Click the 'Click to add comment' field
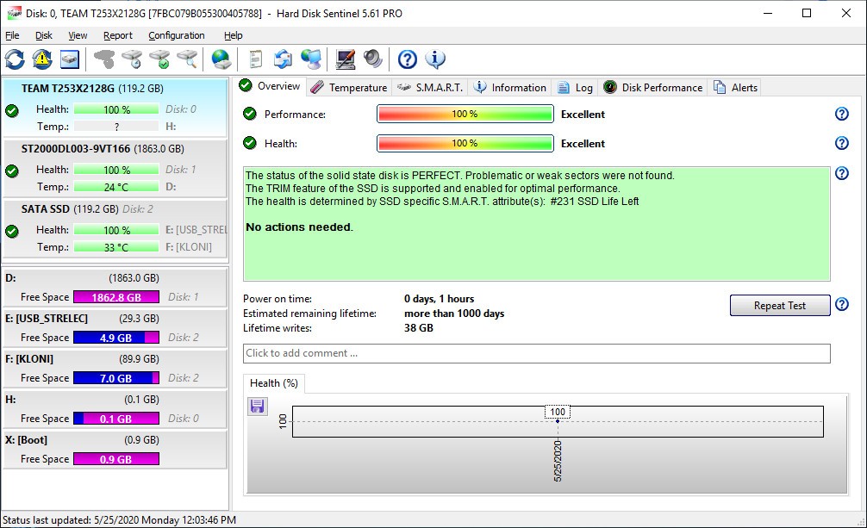Screen dimensions: 867x528 tap(536, 353)
